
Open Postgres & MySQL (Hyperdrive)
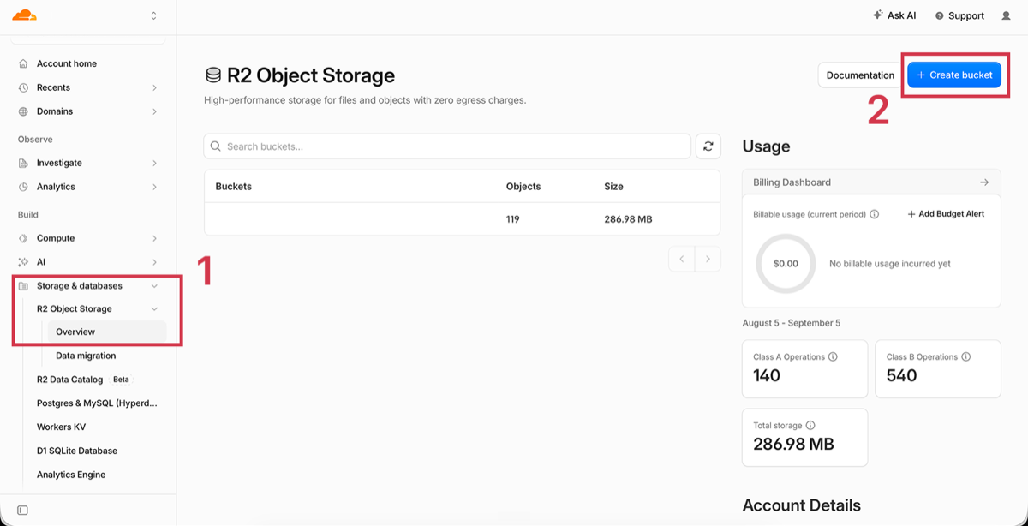[98, 403]
